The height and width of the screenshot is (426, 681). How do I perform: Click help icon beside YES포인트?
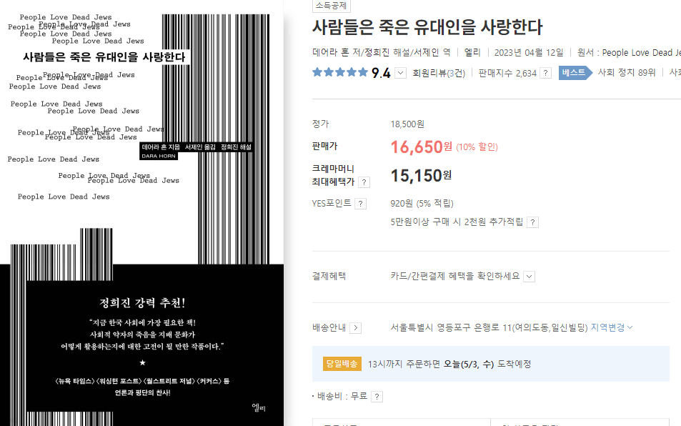pos(360,204)
